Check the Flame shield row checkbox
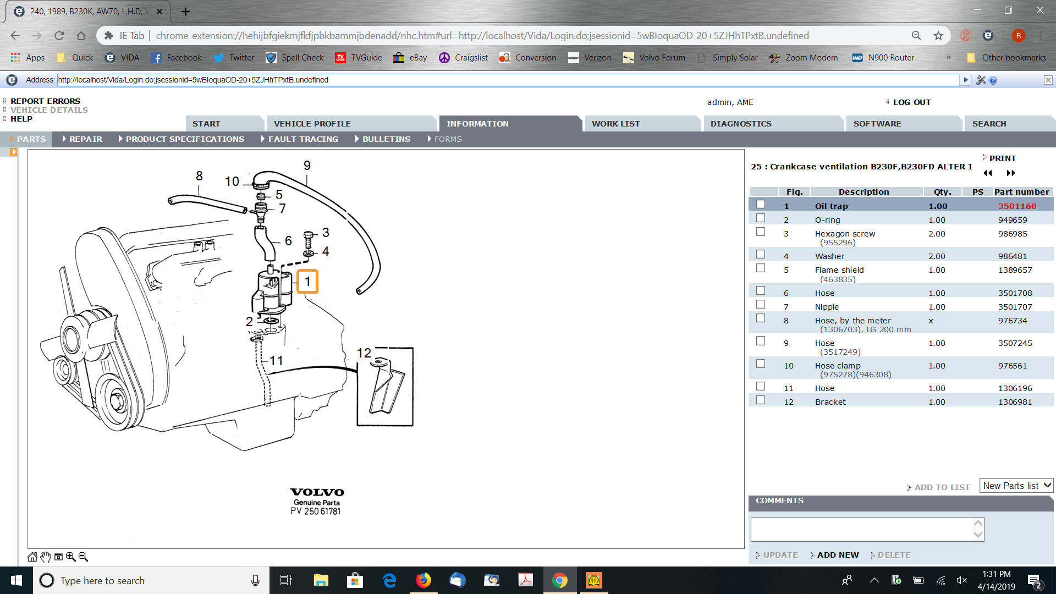Viewport: 1056px width, 594px height. [x=761, y=268]
